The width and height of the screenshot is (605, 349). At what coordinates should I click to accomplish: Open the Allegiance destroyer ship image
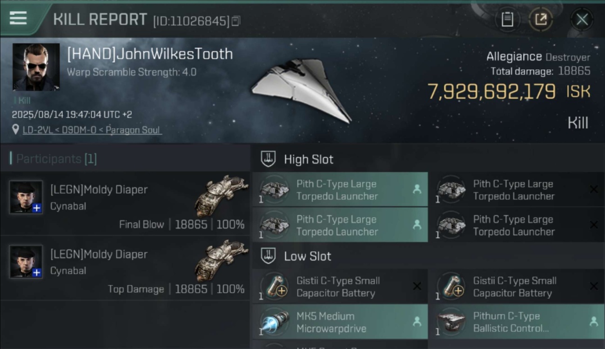click(x=302, y=90)
